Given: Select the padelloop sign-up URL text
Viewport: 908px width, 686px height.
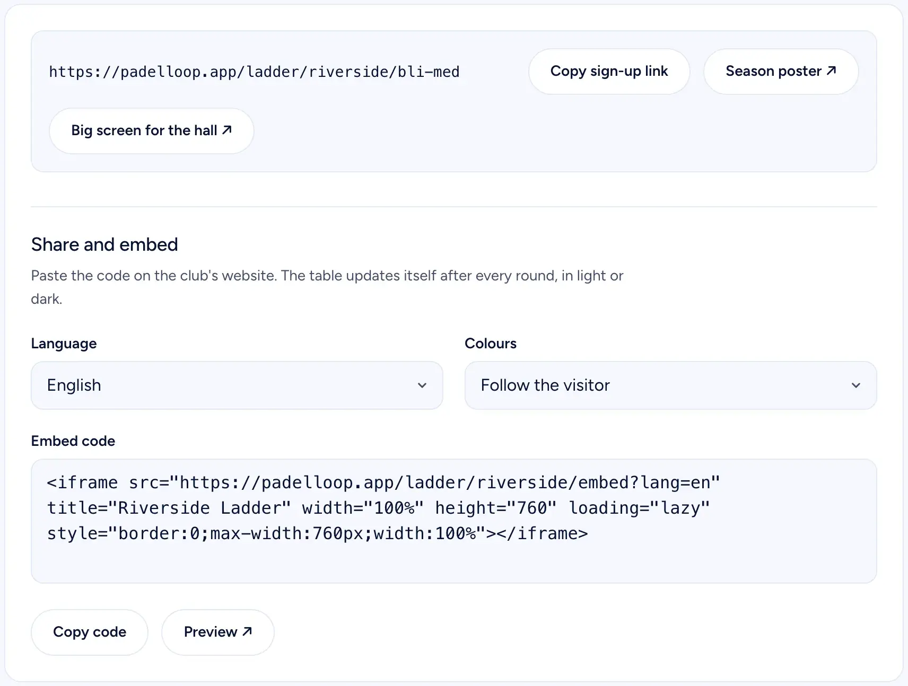Looking at the screenshot, I should (254, 72).
